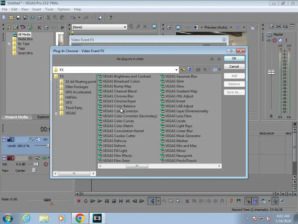298x224 pixels.
Task: Toggle the Master Mute icon
Action: 280,40
